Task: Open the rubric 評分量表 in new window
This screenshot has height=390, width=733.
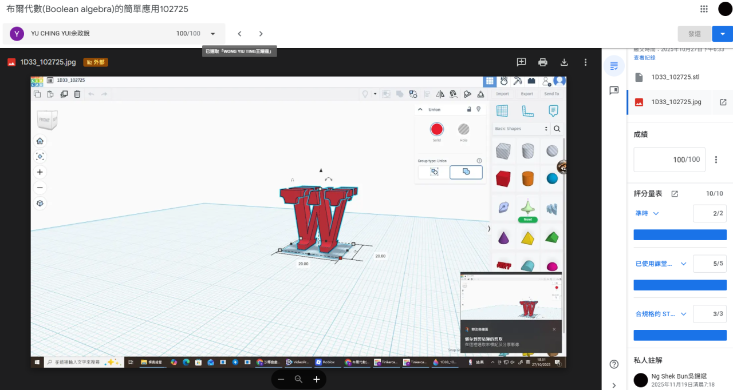Action: click(675, 194)
